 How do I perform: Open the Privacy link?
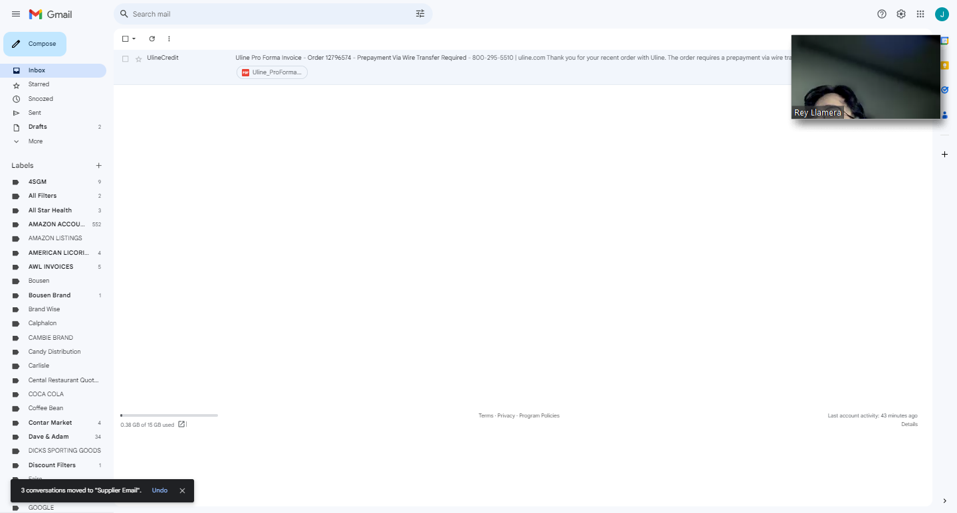tap(506, 415)
